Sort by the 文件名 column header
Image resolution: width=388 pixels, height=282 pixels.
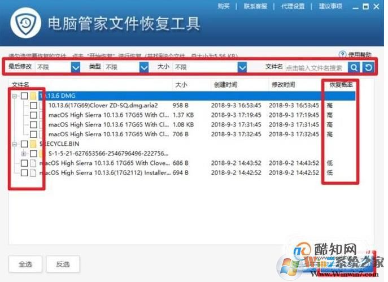tap(20, 85)
